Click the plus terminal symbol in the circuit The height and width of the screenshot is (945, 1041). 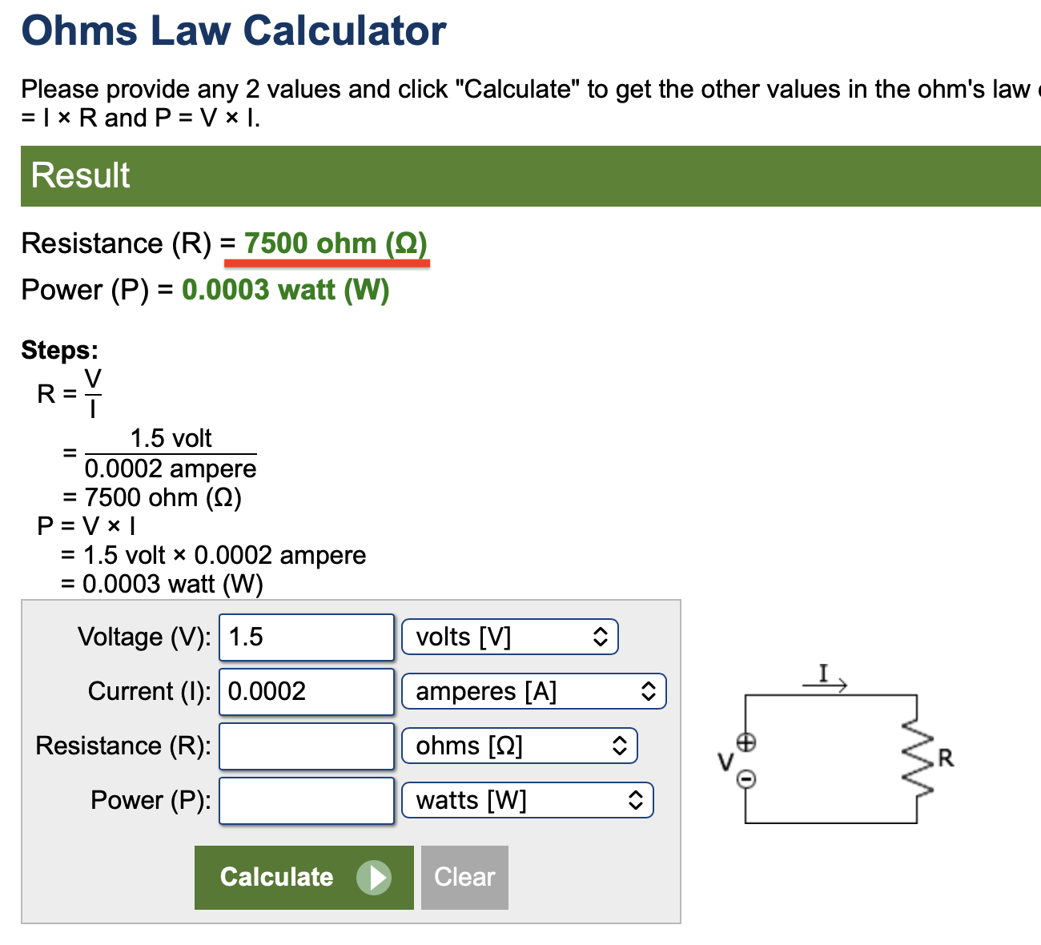pyautogui.click(x=746, y=742)
